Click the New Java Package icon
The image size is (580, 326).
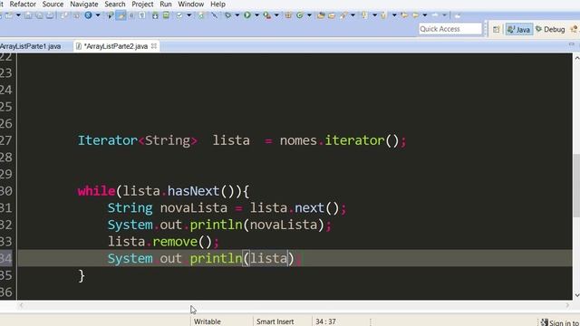click(x=288, y=15)
